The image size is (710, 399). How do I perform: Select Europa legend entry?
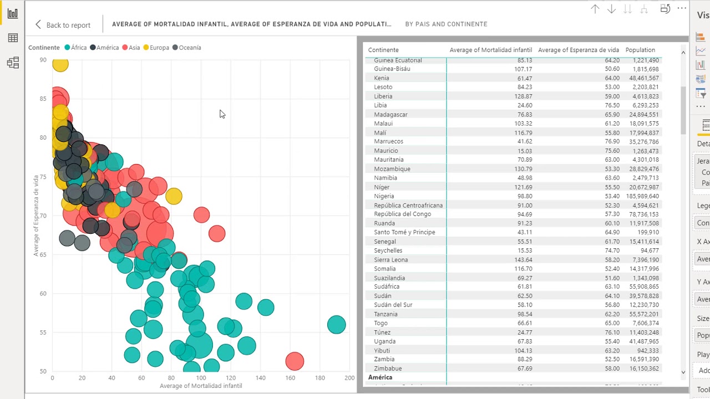pyautogui.click(x=156, y=48)
